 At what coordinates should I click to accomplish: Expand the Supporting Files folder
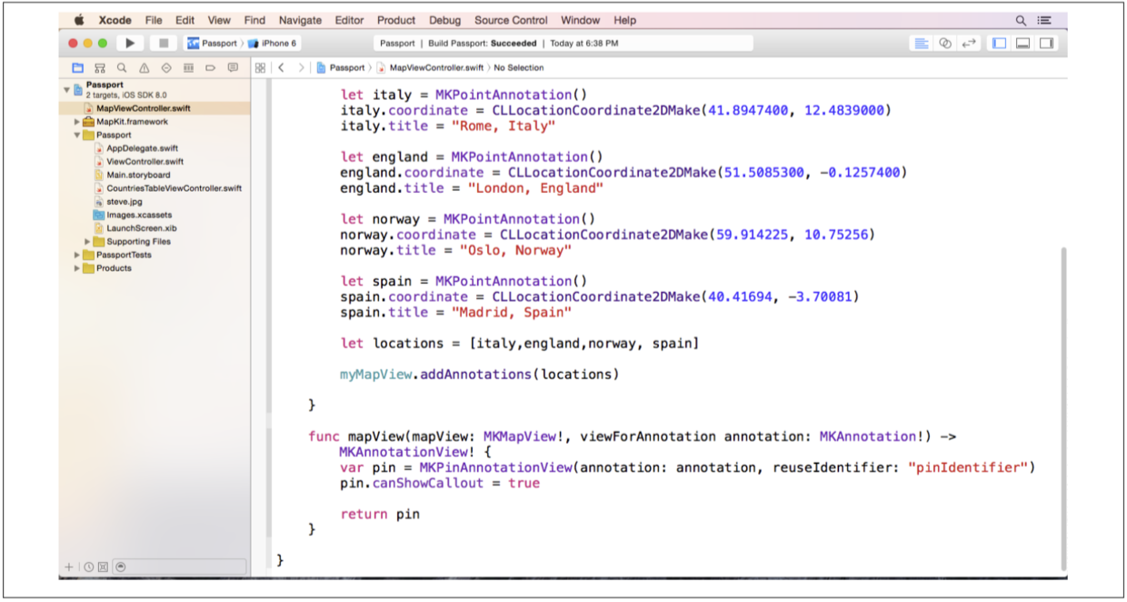point(88,242)
